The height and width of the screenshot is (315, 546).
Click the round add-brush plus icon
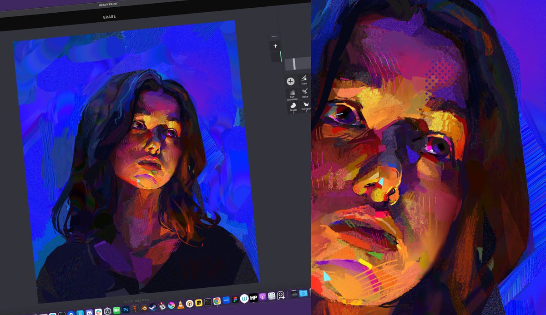(290, 82)
